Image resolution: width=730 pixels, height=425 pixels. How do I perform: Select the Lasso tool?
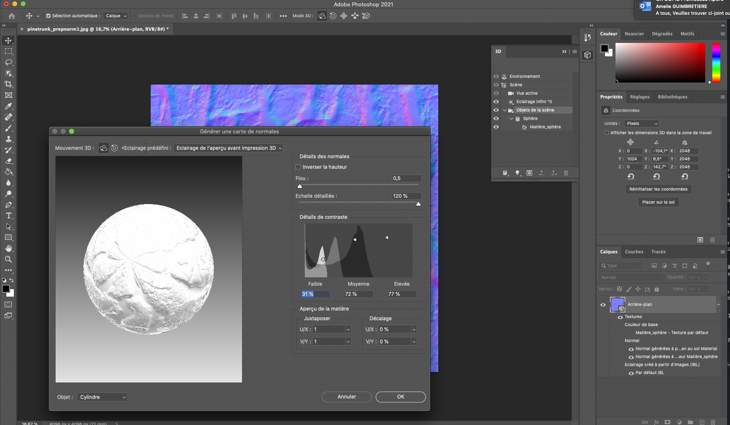pyautogui.click(x=8, y=62)
